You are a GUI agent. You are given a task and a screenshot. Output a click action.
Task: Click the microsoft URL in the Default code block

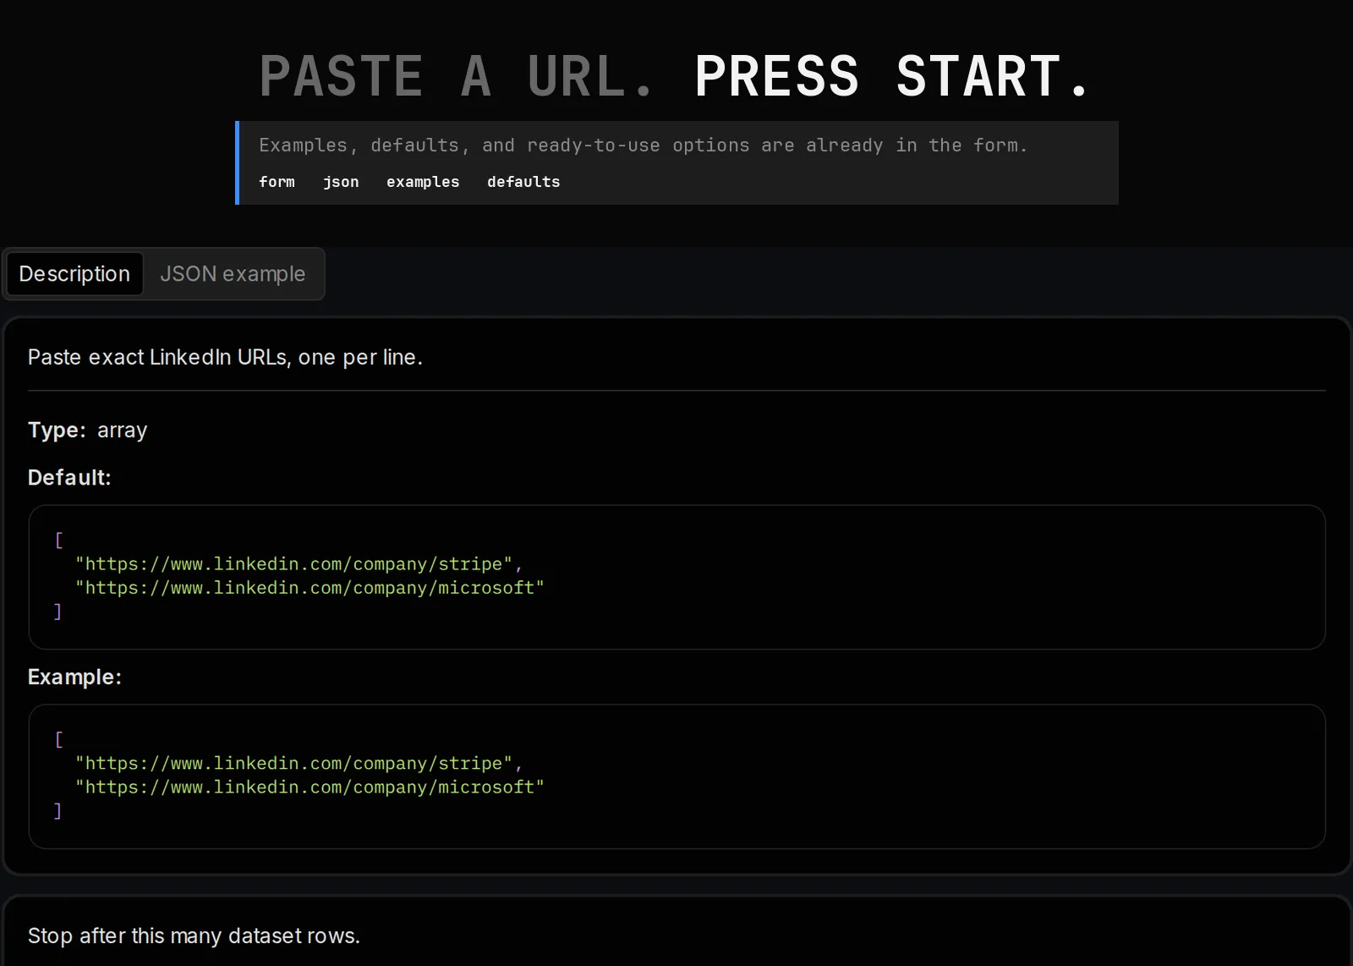click(309, 588)
